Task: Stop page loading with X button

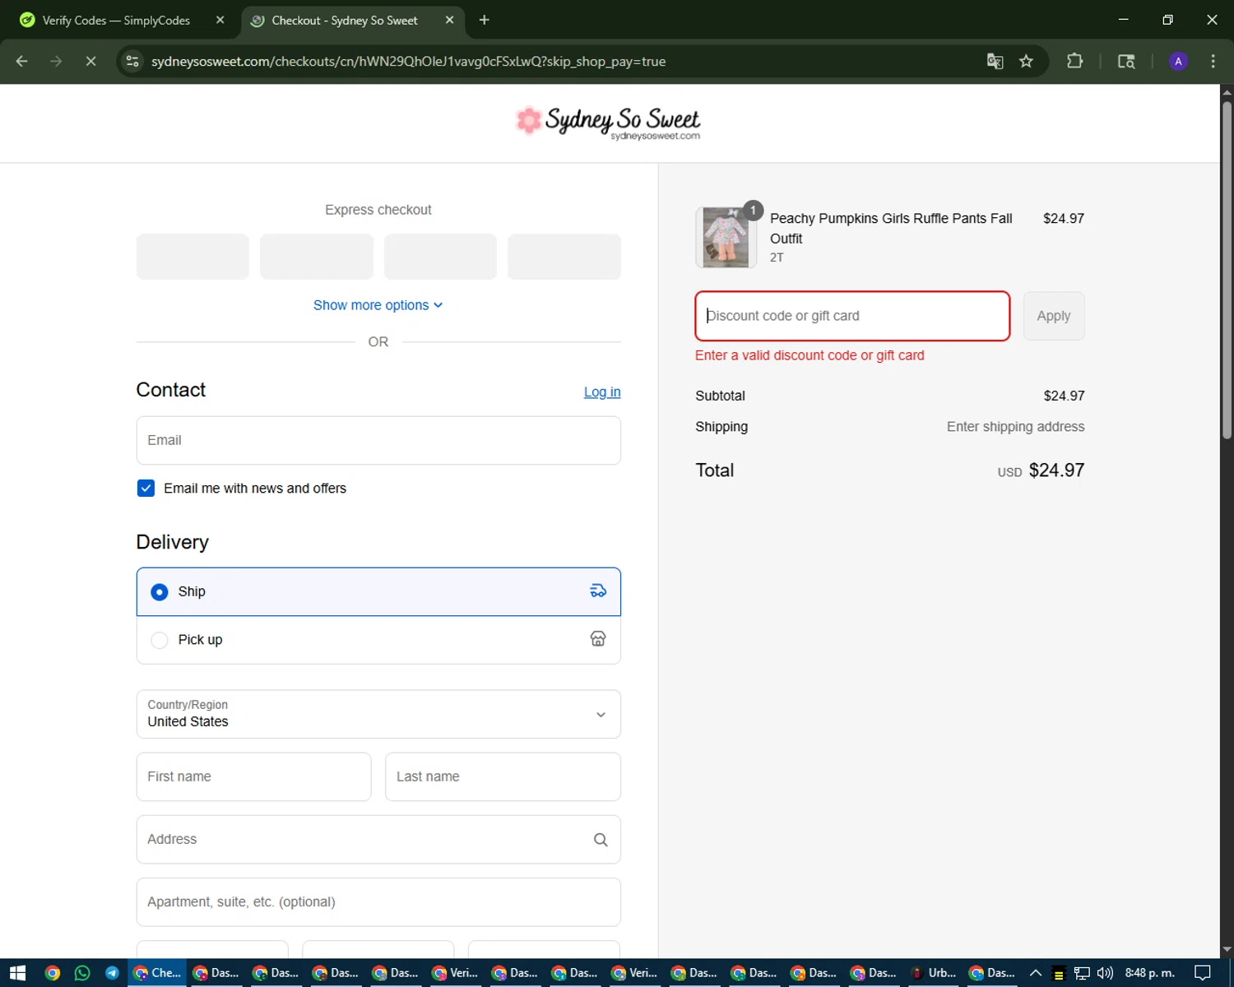Action: [90, 62]
